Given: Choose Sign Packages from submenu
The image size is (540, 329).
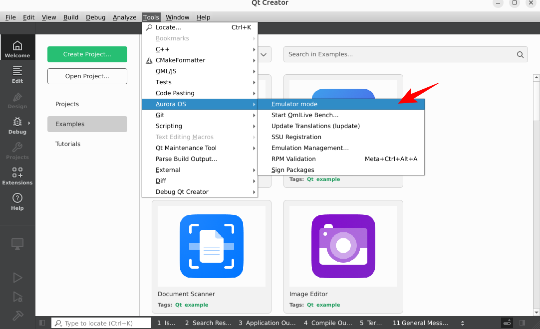Looking at the screenshot, I should (x=341, y=170).
